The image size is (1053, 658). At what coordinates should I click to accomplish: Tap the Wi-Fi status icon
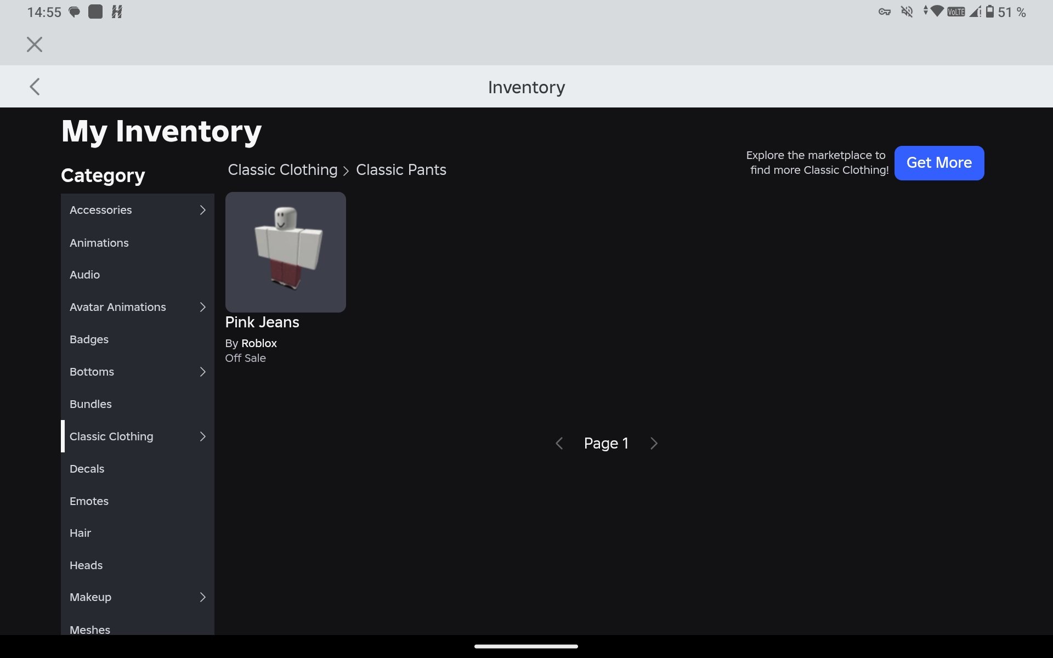tap(937, 11)
